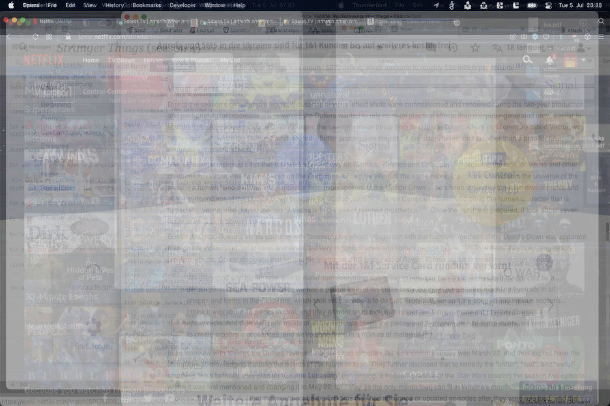This screenshot has height=406, width=610.
Task: Click the red Netflix logo
Action: point(44,60)
